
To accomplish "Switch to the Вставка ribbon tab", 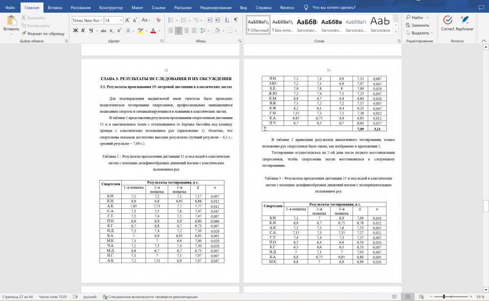I will point(55,8).
